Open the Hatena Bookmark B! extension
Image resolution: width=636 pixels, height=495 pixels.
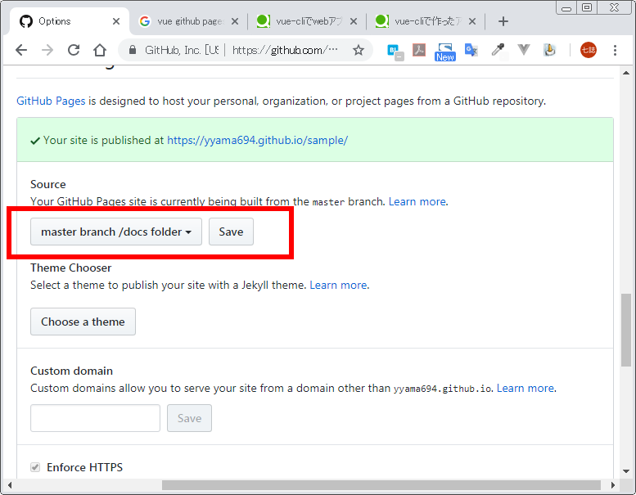(x=395, y=51)
